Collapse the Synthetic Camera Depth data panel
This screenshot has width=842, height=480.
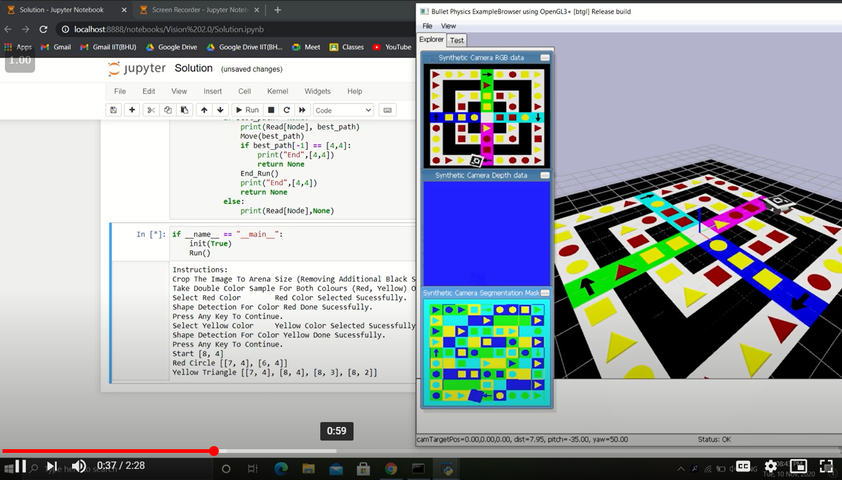click(x=544, y=176)
